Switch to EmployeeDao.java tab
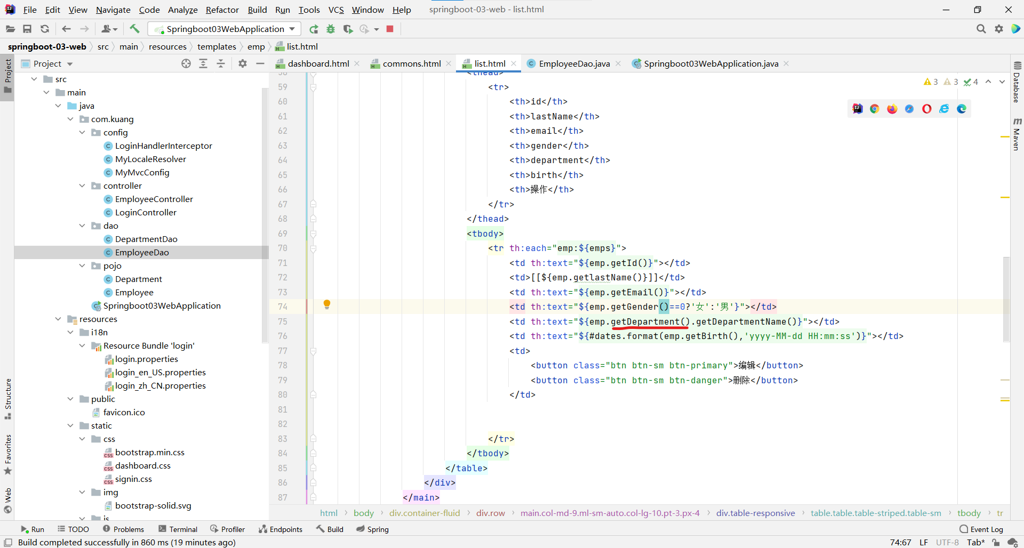The image size is (1024, 548). click(x=574, y=63)
